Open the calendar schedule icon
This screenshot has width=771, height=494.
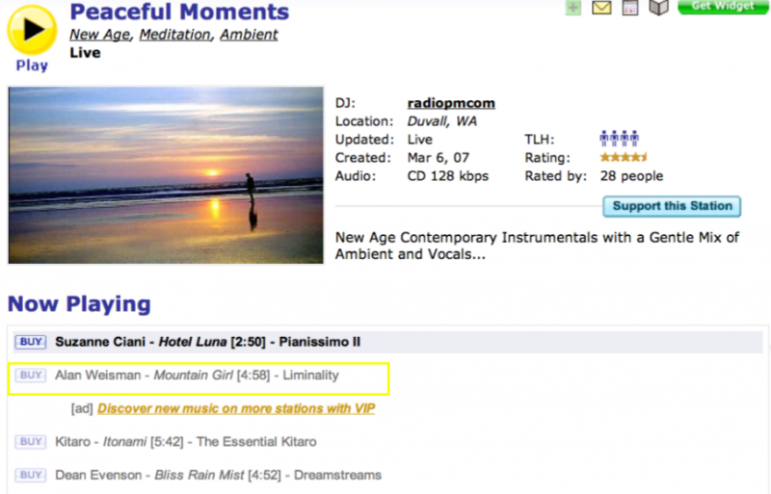click(x=630, y=8)
